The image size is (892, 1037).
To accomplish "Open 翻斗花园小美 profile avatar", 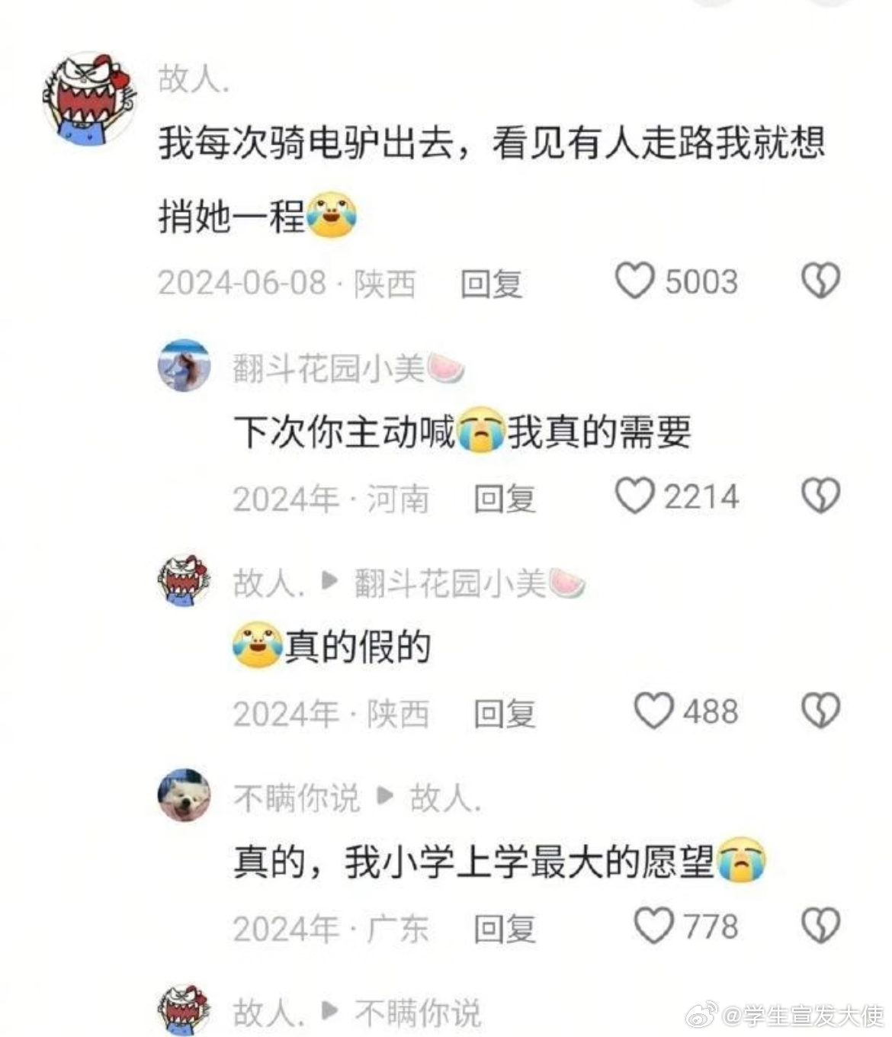I will (x=184, y=366).
